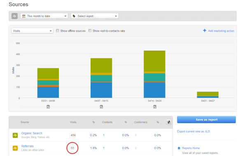247x156 pixels.
Task: Enable 'Show visit-to-contacts rate' checkbox
Action: coord(90,30)
